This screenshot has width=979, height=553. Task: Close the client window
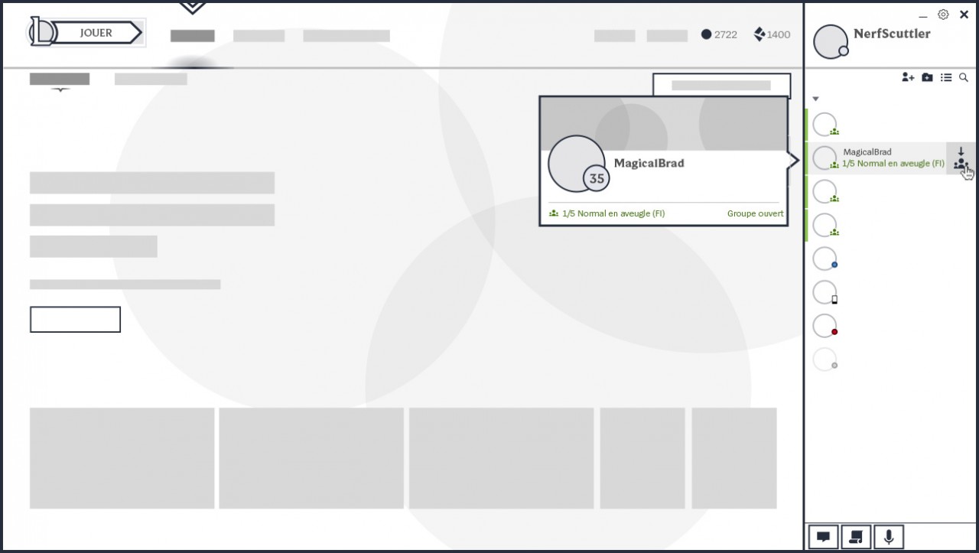click(x=964, y=15)
